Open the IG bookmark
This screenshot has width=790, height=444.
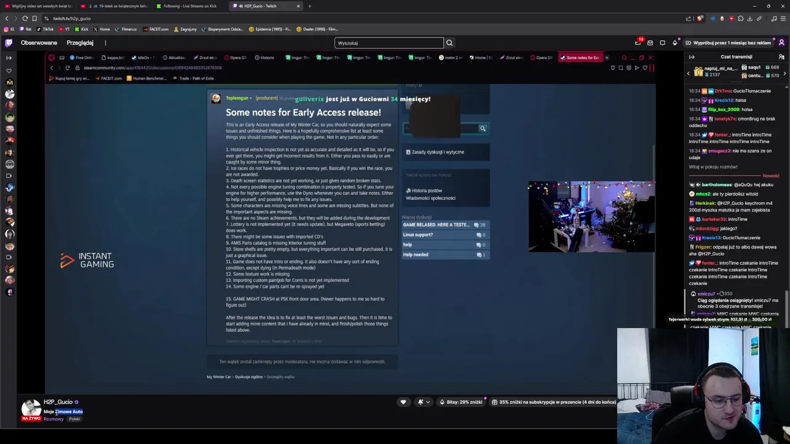(x=9, y=29)
